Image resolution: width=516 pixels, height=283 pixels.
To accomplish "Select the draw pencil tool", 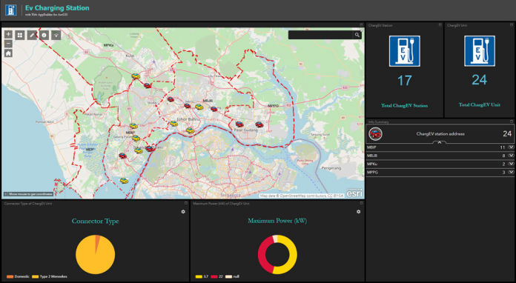I will pyautogui.click(x=32, y=35).
